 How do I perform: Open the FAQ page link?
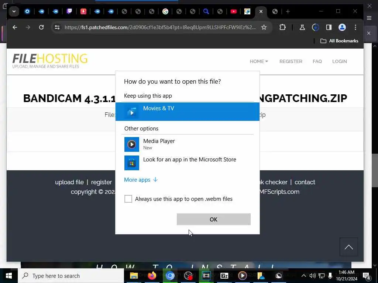pos(317,62)
